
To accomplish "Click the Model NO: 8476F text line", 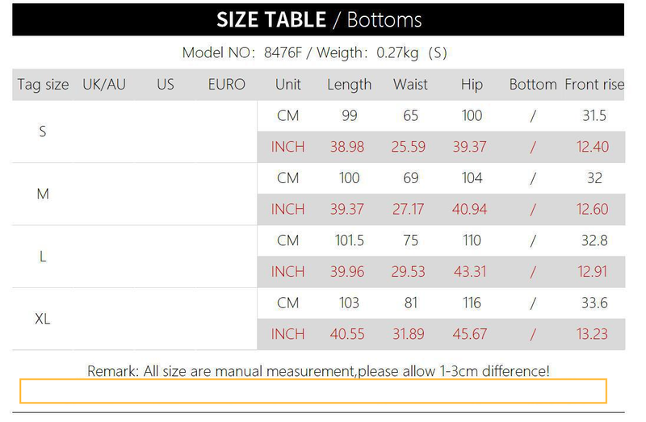I will tap(314, 53).
